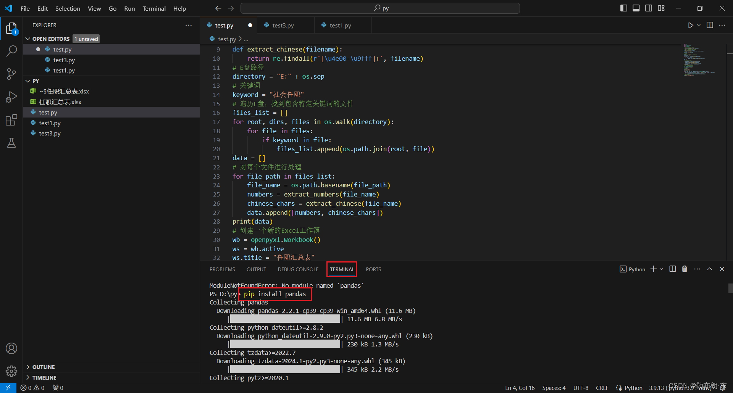
Task: Select Python language mode in status bar
Action: tap(633, 388)
